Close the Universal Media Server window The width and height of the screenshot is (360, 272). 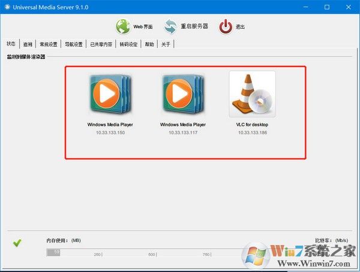pyautogui.click(x=348, y=7)
